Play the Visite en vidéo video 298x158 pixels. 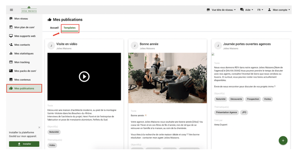pos(84,76)
